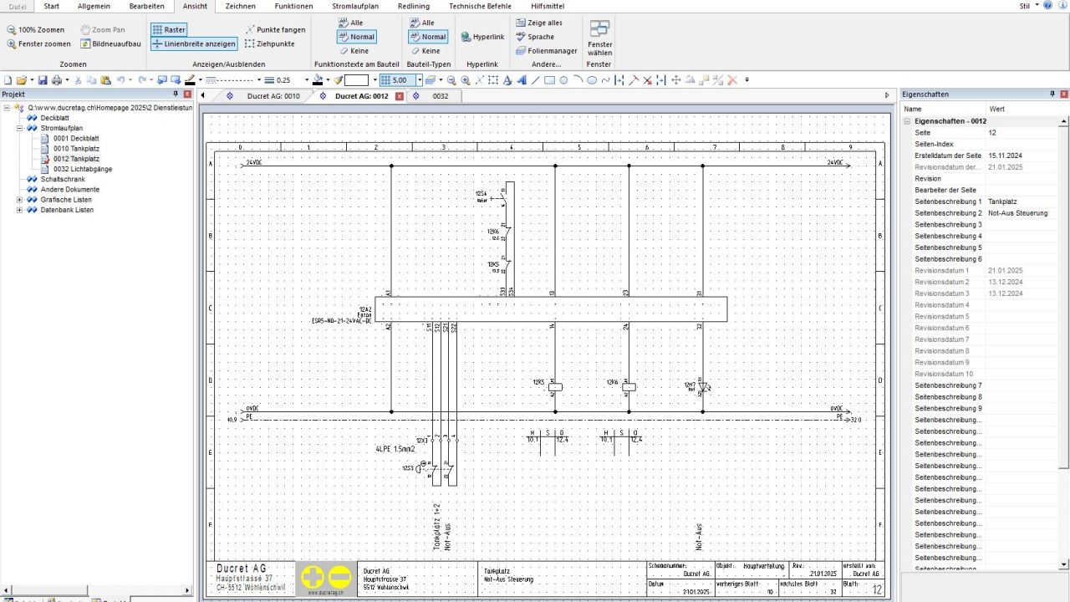Select 0032 Lichtabgänge in project tree
The height and width of the screenshot is (602, 1070).
click(82, 169)
